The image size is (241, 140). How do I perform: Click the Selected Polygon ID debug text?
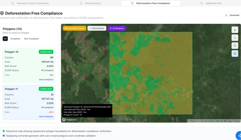pyautogui.click(x=87, y=107)
